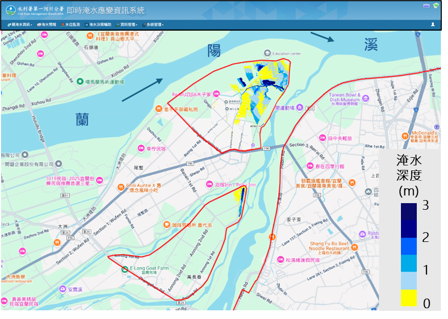Click the 泊宿Inn / PoSu Inn hotel marker
Screen dimensions: 448x319
[209, 184]
